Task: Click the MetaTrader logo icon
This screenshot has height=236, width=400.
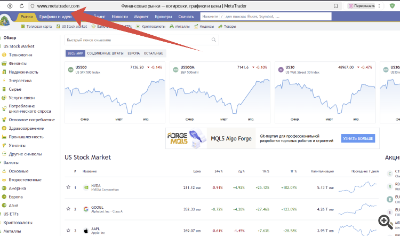Action: point(5,21)
